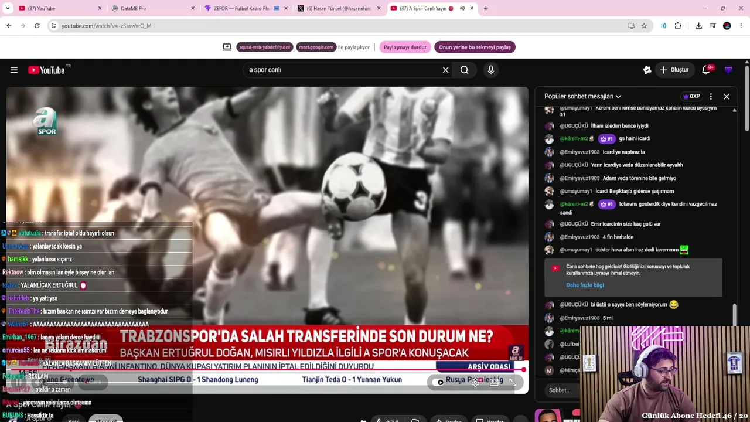Click the Paylaşmayı durdur button
Screen dimensions: 750x422
405,47
